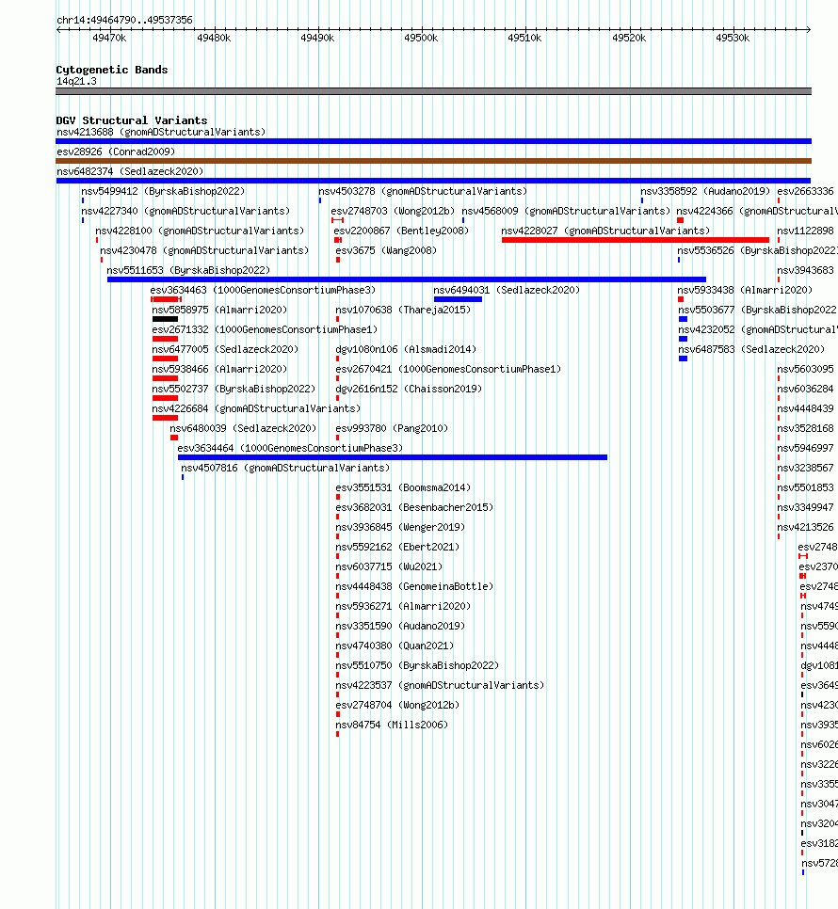Open nsv4448438 (GenomeinaBottle) label

click(x=414, y=586)
